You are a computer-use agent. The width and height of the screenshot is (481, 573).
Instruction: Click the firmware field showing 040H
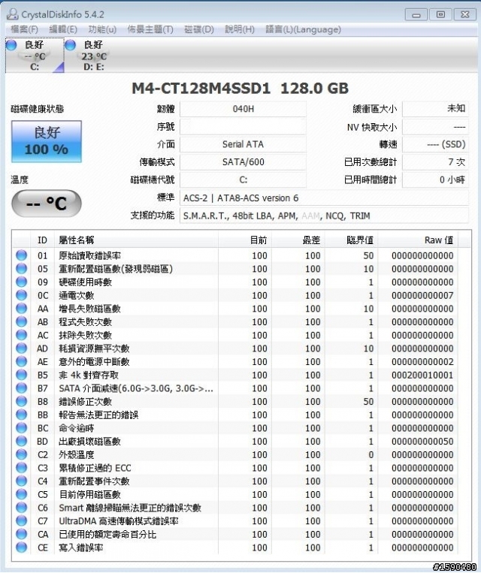[243, 109]
